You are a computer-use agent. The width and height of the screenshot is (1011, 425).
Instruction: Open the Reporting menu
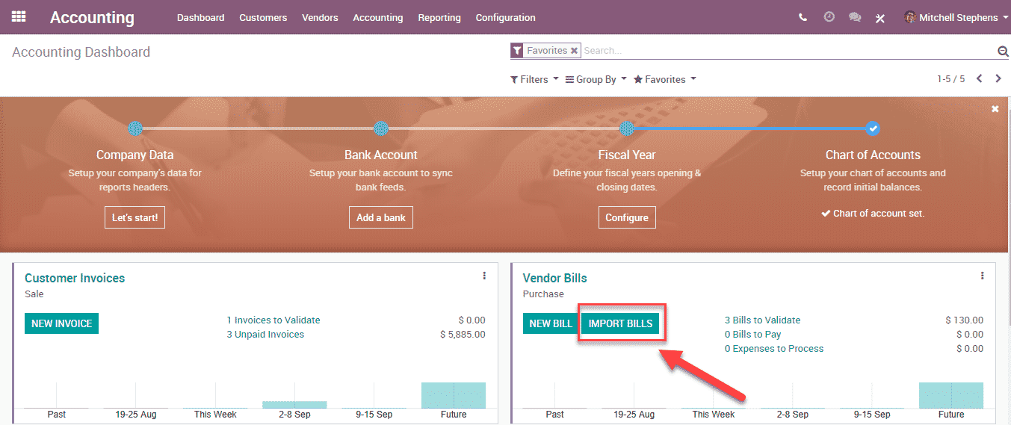pyautogui.click(x=439, y=17)
